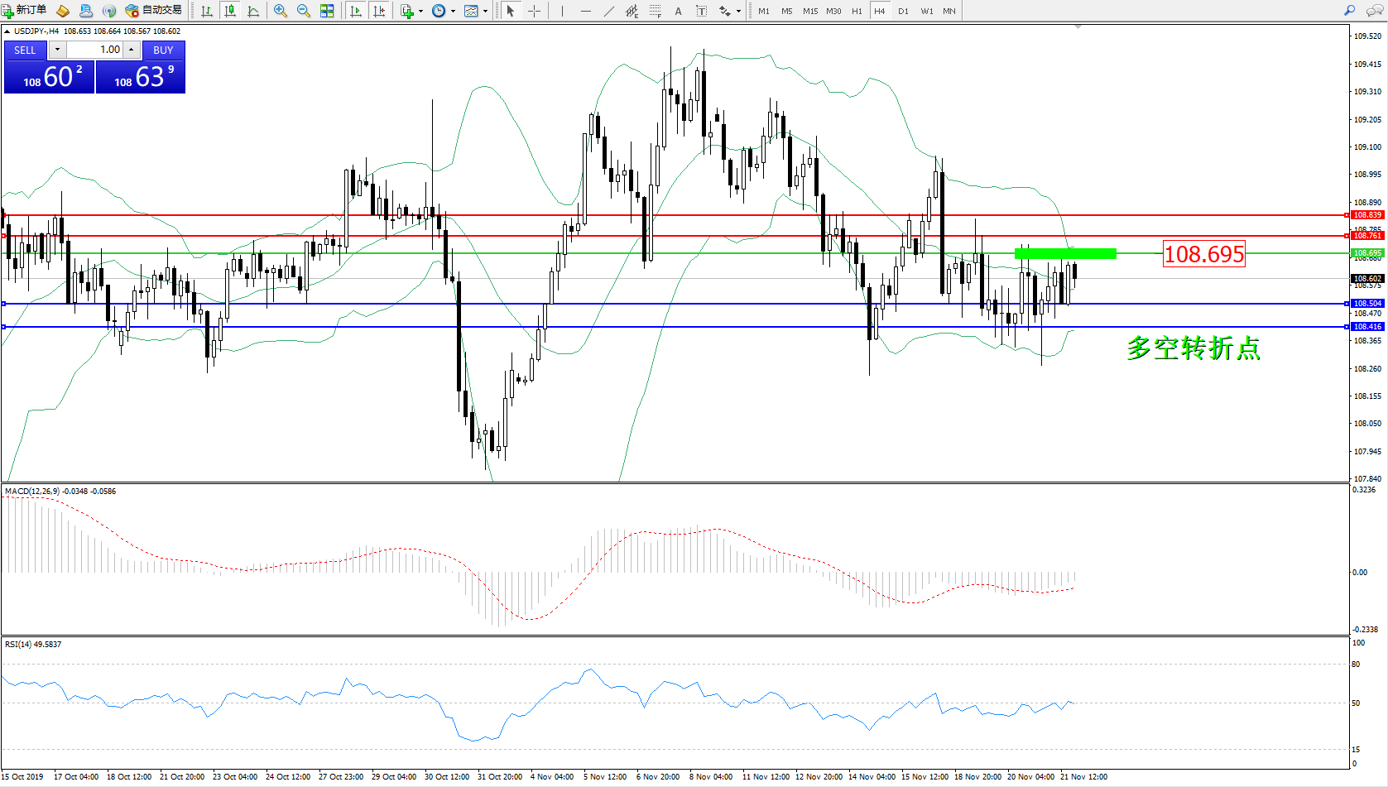Zoom in on the chart
Viewport: 1388px width, 787px height.
(x=281, y=11)
